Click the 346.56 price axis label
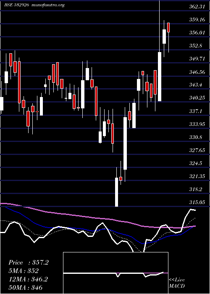 [197, 72]
